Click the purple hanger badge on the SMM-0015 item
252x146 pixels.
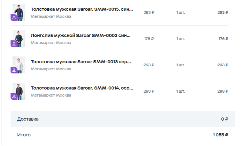pyautogui.click(x=14, y=18)
